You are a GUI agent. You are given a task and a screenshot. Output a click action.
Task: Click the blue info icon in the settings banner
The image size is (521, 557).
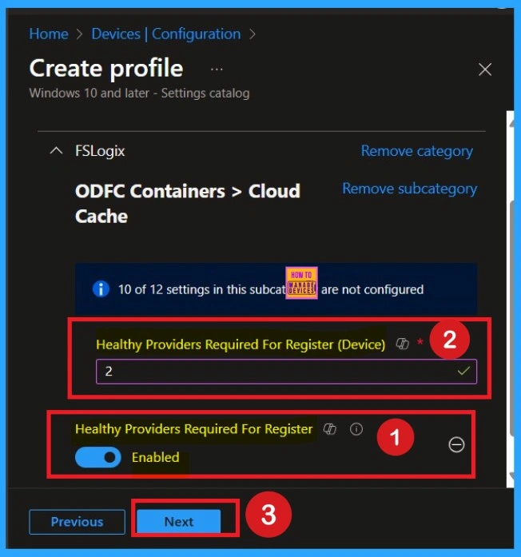(x=101, y=289)
